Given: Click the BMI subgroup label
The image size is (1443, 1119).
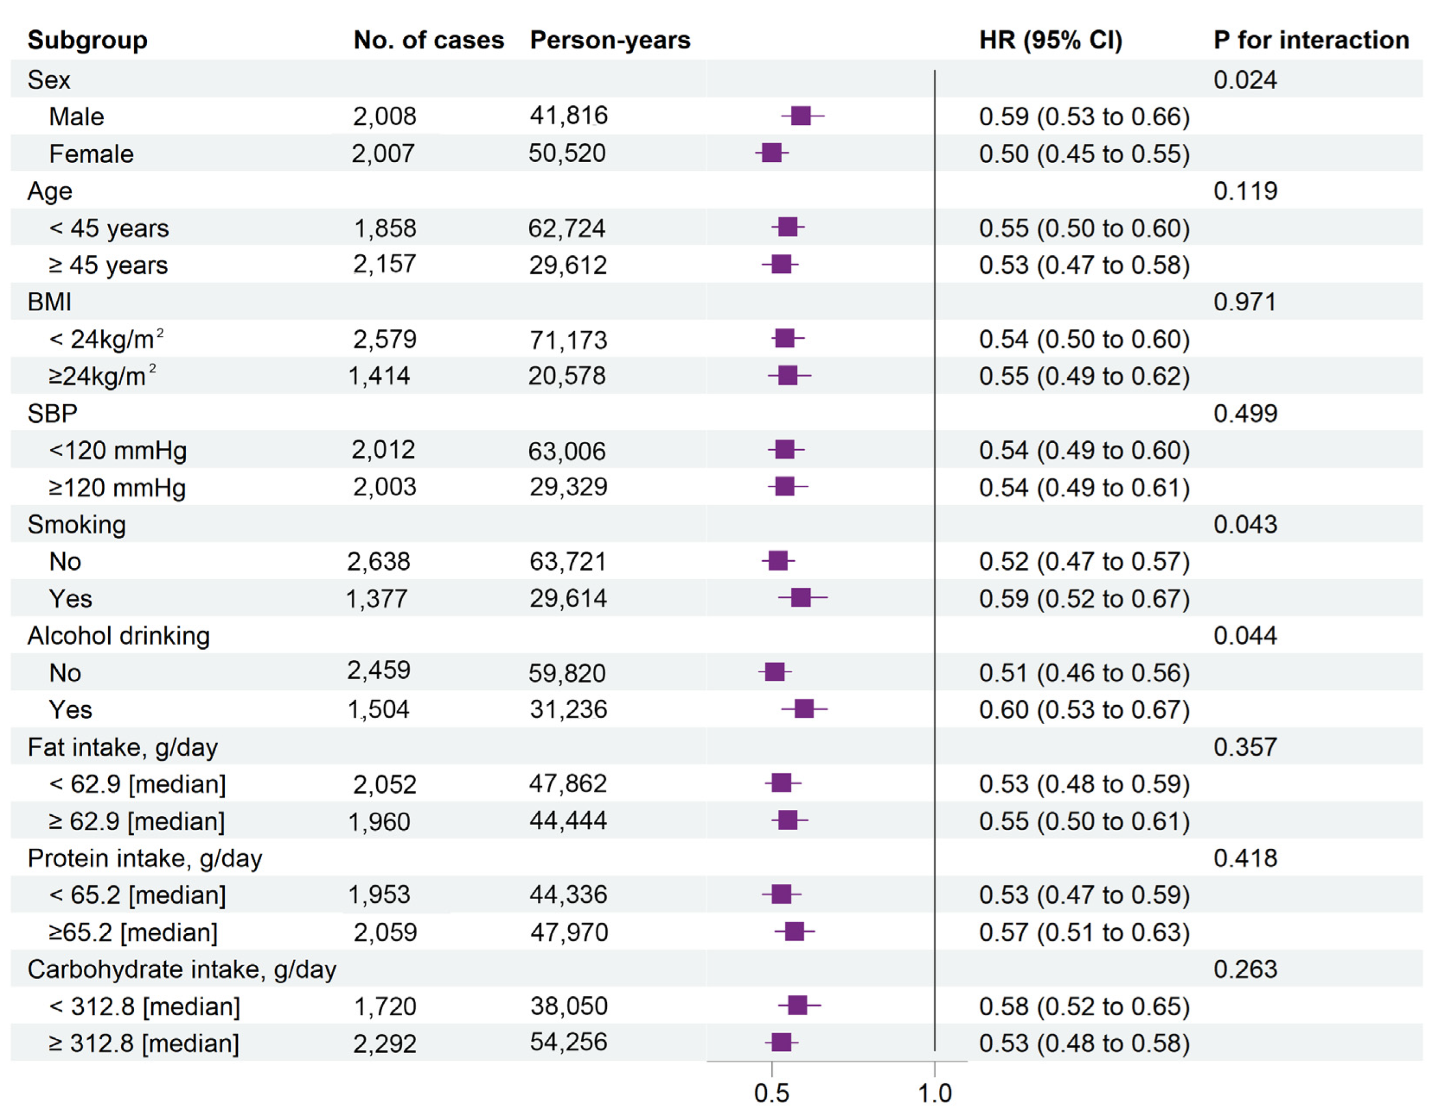Looking at the screenshot, I should click(x=50, y=302).
